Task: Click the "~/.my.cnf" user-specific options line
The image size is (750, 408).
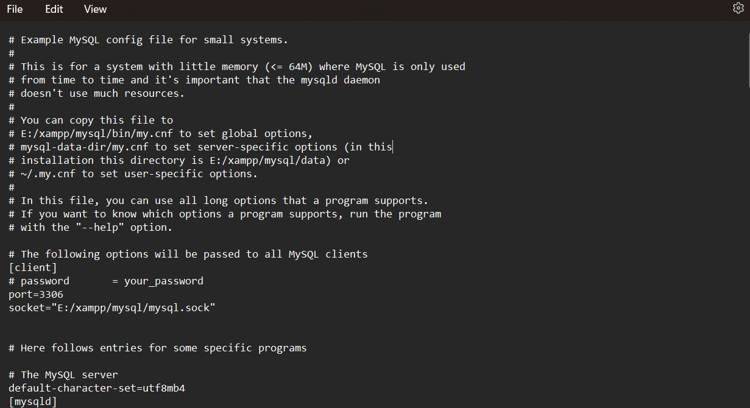Action: [133, 174]
